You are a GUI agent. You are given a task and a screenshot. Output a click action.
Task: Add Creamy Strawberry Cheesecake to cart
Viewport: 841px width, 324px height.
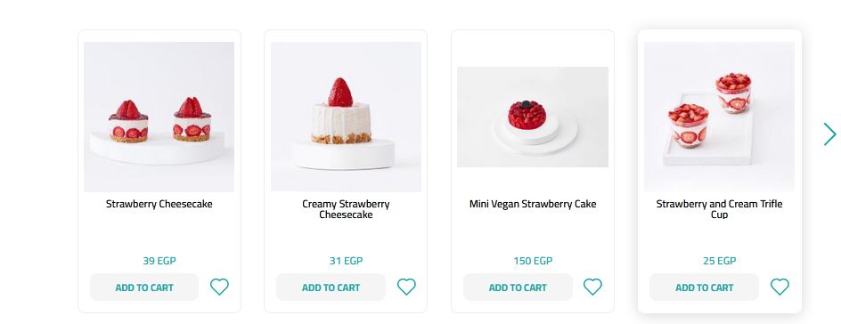tap(331, 288)
